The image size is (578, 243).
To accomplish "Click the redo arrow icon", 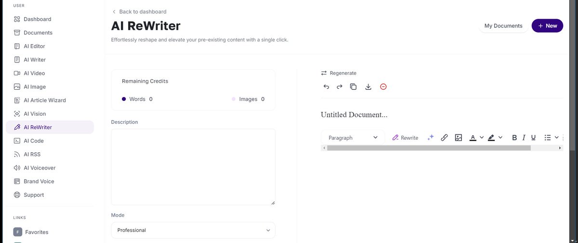I will pyautogui.click(x=339, y=87).
